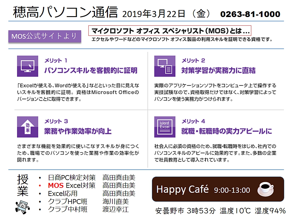Select the red MOS Excel対策 class entry

72,186
